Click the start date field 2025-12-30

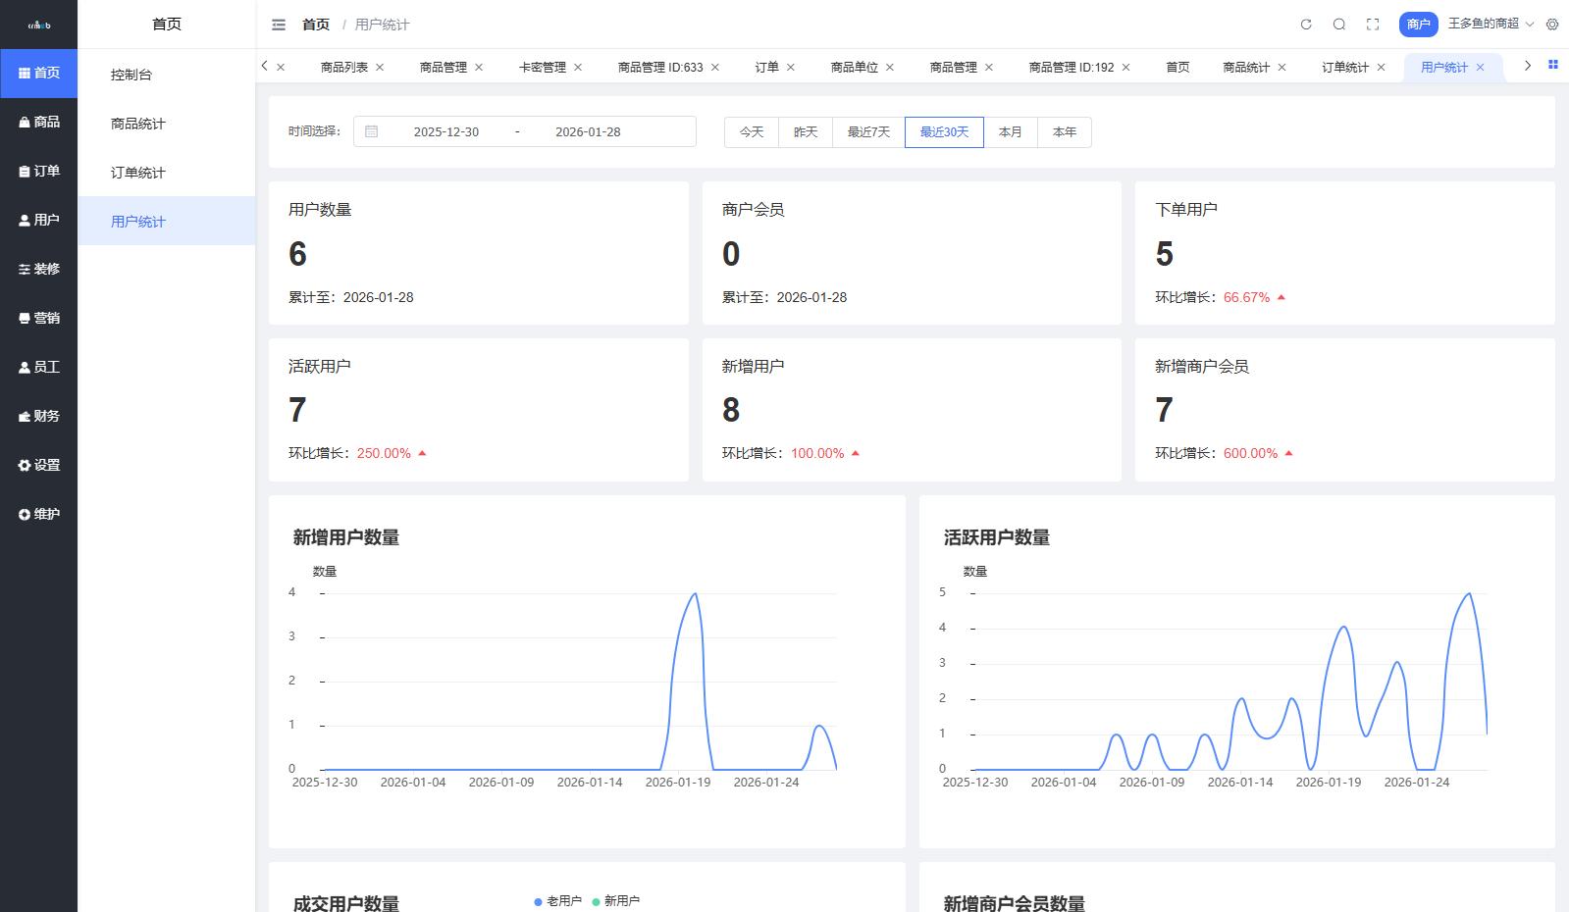click(x=446, y=132)
